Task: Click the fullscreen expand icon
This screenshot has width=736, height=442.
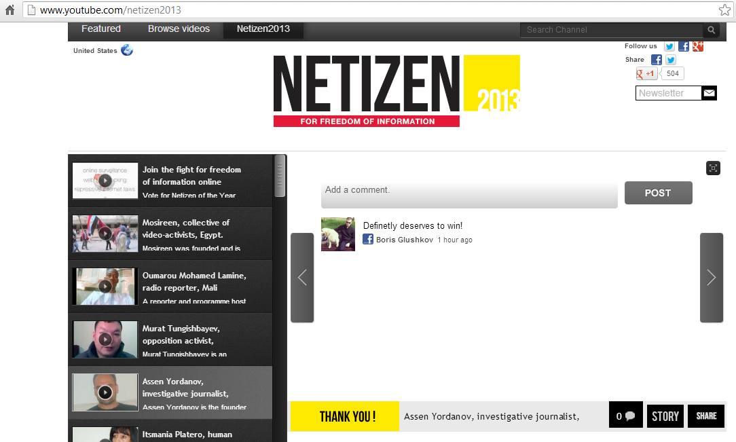Action: (x=713, y=168)
